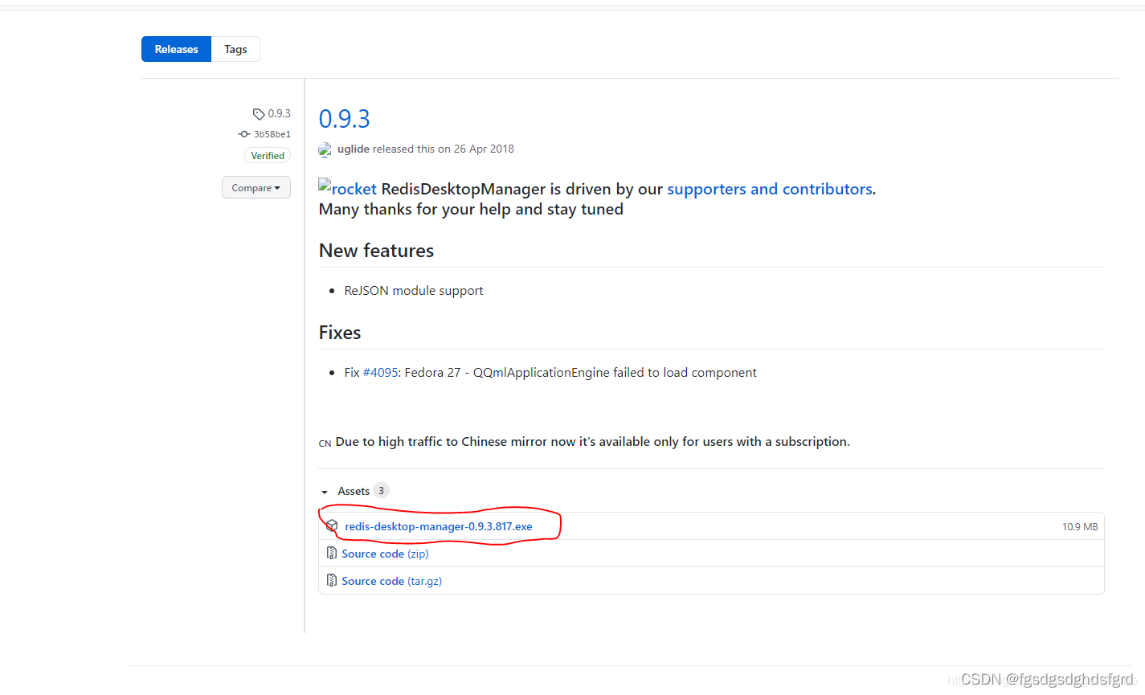Viewport: 1145px width, 695px height.
Task: Click the 26 Apr 2018 release date
Action: click(x=484, y=149)
